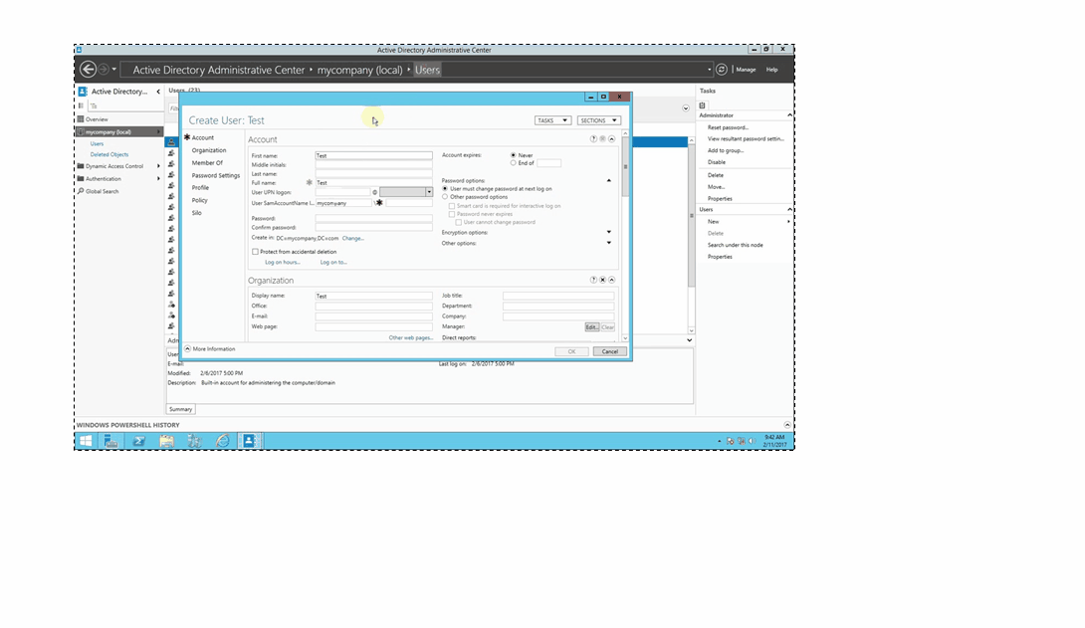Click the Tasks pane clipboard icon
Screen dimensions: 1085x628
pyautogui.click(x=703, y=105)
